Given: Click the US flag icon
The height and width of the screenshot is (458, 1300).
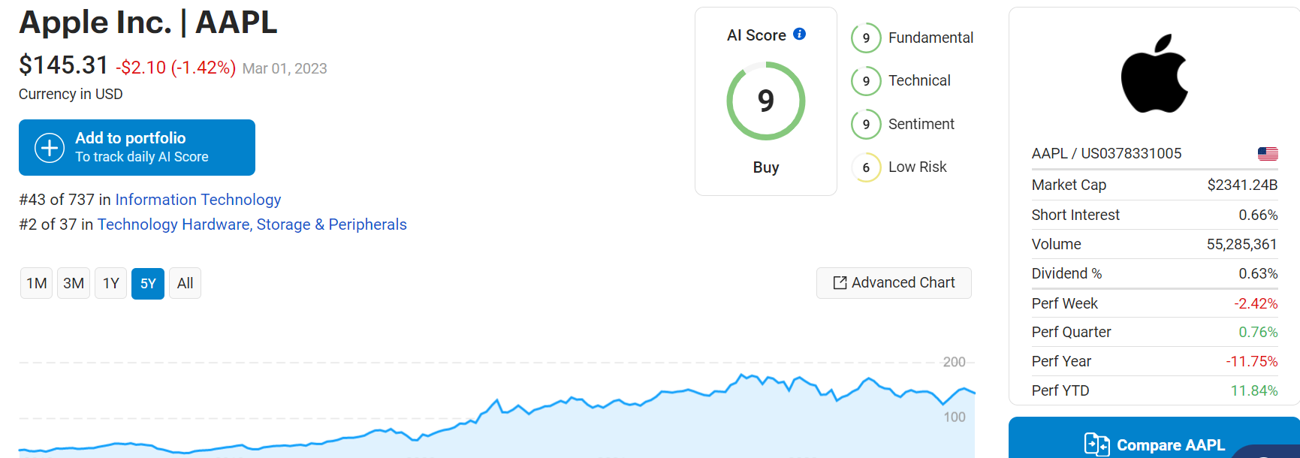Looking at the screenshot, I should pos(1268,153).
